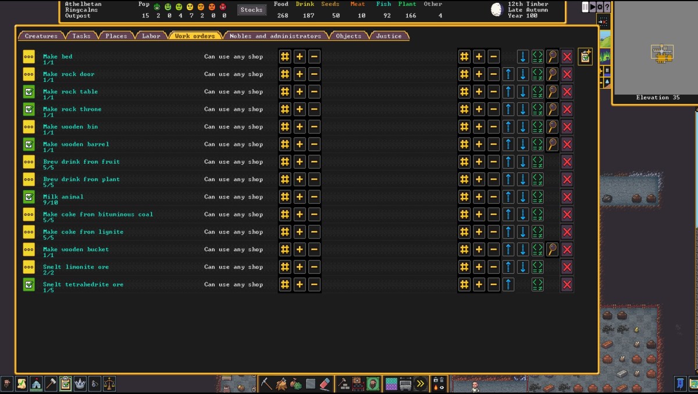The width and height of the screenshot is (698, 394).
Task: Open game settings gear icon
Action: (600, 7)
